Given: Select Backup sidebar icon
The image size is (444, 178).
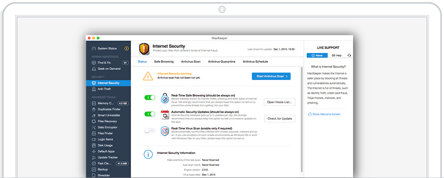Looking at the screenshot, I should (x=94, y=170).
